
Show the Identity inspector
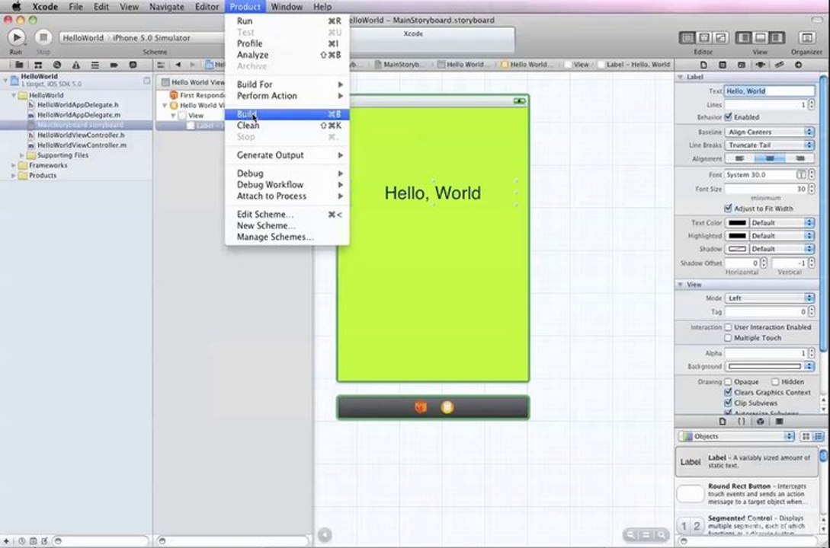pos(742,65)
